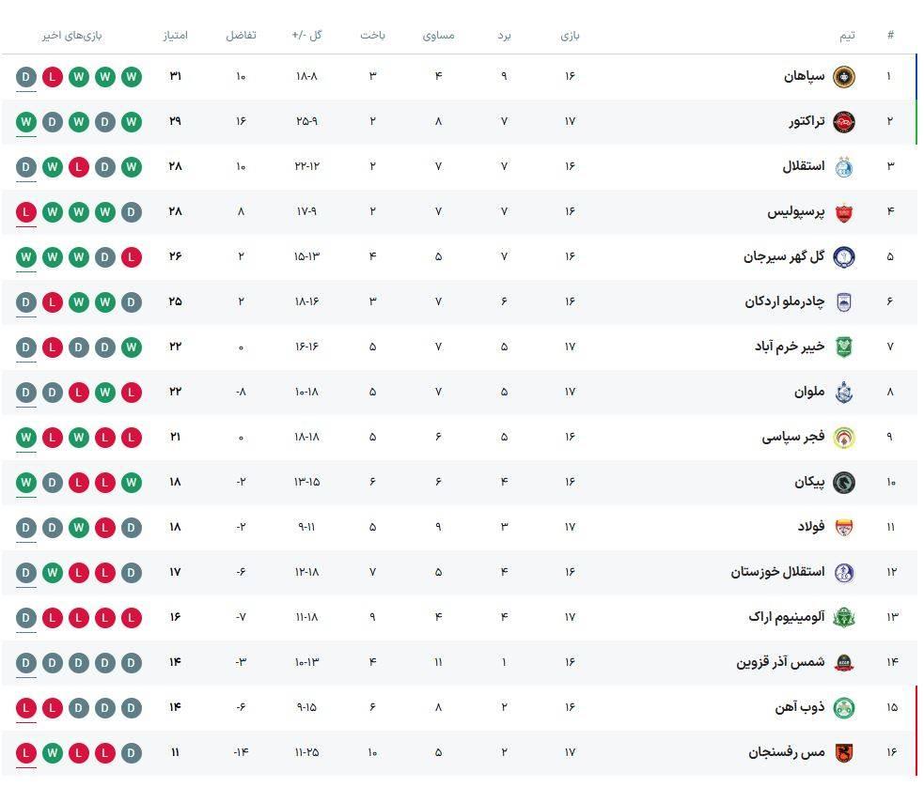Screen dimensions: 924x787
Task: Open the Gol Gohar Sirjan (گل گهر سیرجان) team name link
Action: [x=784, y=256]
